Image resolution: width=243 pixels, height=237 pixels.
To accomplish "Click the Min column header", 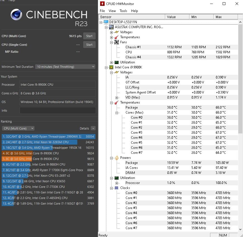I will 201,17.
